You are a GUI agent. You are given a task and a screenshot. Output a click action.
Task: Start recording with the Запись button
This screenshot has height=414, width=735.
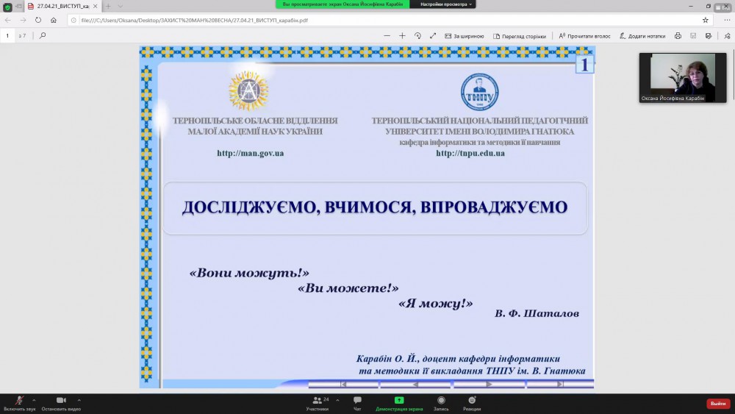click(441, 401)
